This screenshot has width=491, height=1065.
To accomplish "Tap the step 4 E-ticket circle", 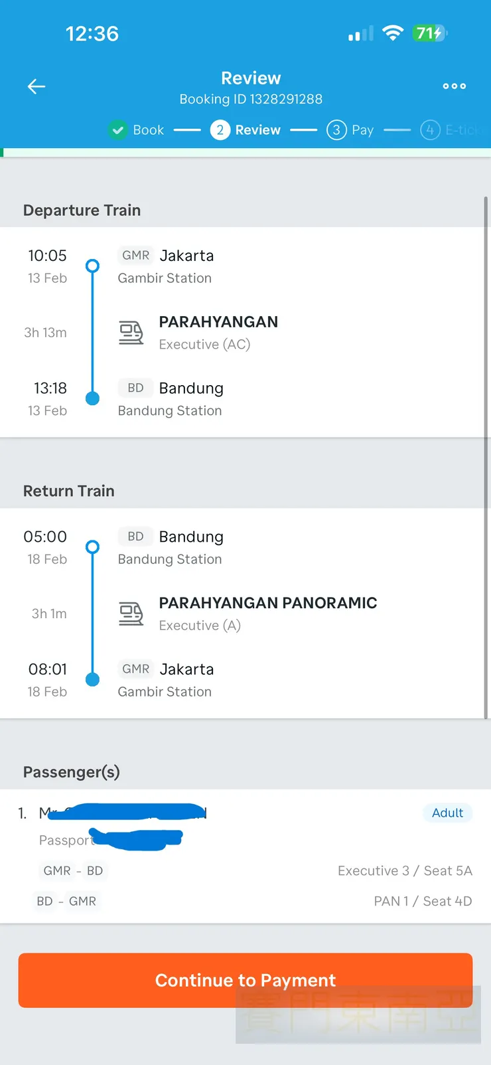I will (x=430, y=130).
